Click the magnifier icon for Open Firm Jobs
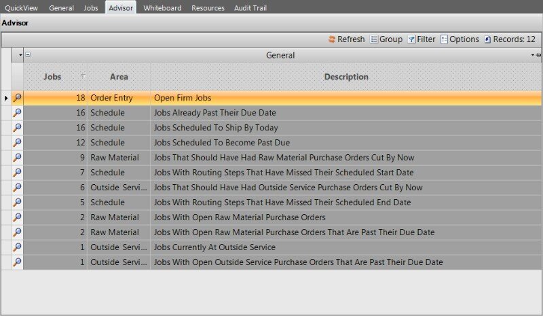Screen dimensions: 543x316 tap(18, 98)
